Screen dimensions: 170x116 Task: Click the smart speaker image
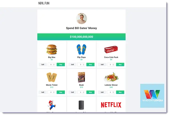(x=81, y=105)
